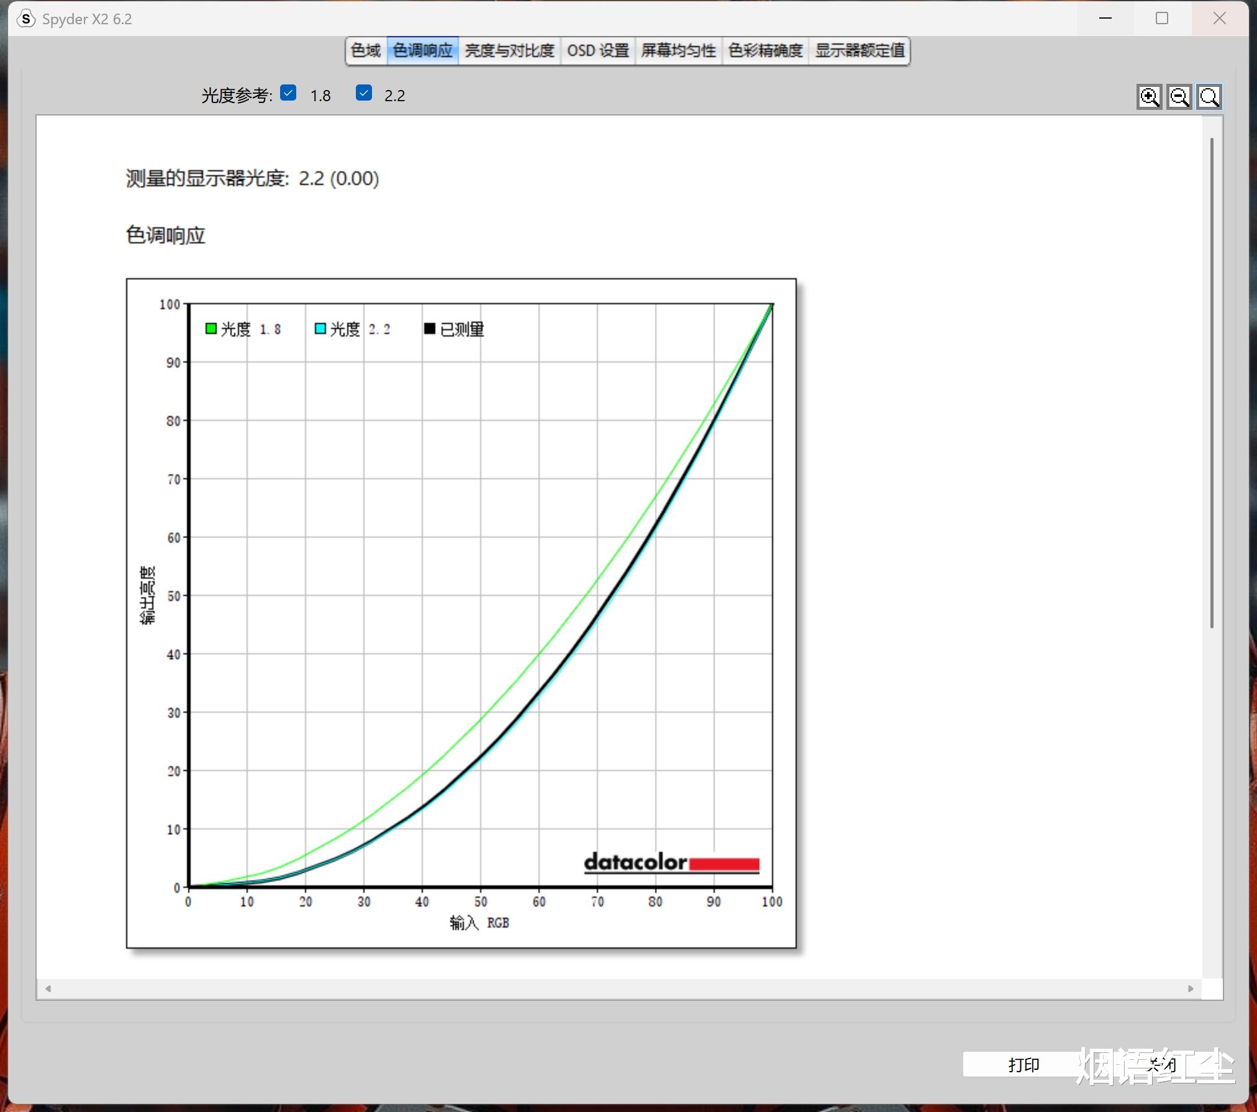1257x1112 pixels.
Task: Click the Spyder app icon in title bar
Action: coord(25,19)
